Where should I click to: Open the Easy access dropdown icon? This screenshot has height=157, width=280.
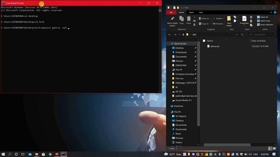coord(235,21)
